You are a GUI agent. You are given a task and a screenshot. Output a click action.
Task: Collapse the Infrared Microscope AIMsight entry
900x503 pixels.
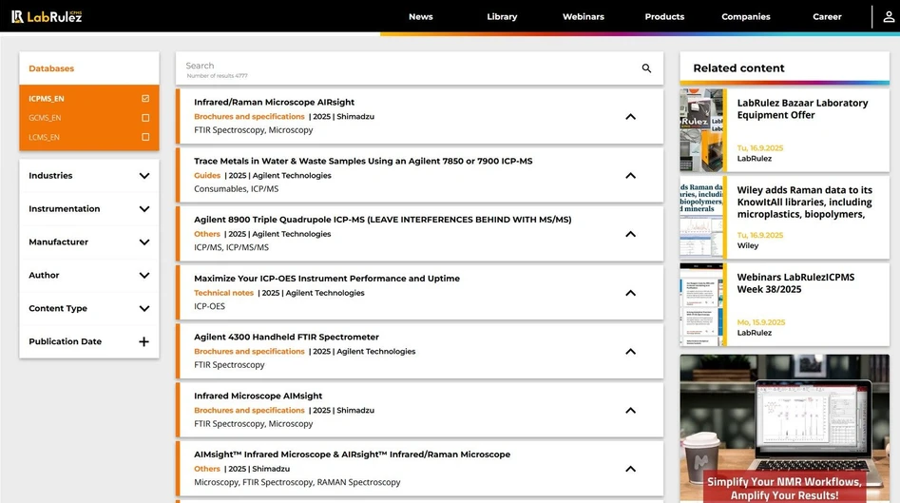[630, 411]
